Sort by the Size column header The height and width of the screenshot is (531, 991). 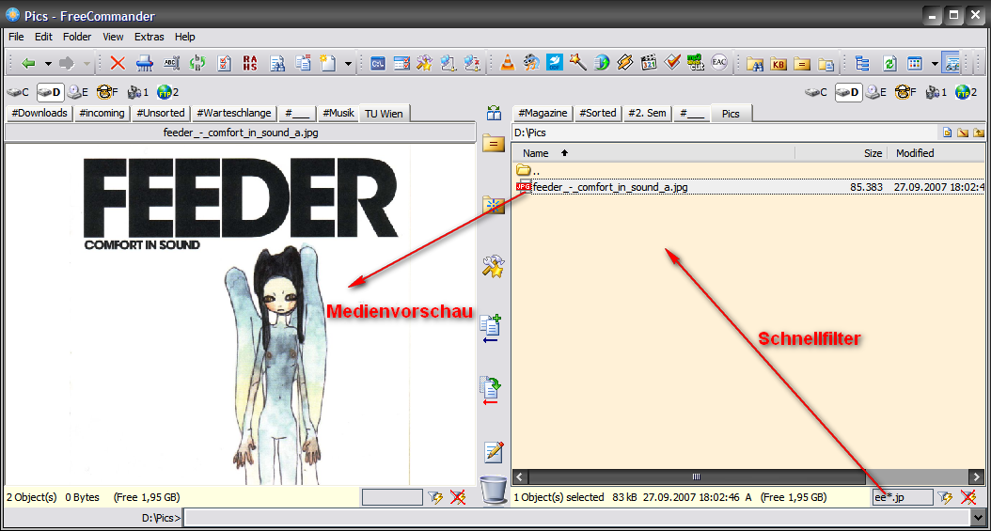tap(842, 153)
